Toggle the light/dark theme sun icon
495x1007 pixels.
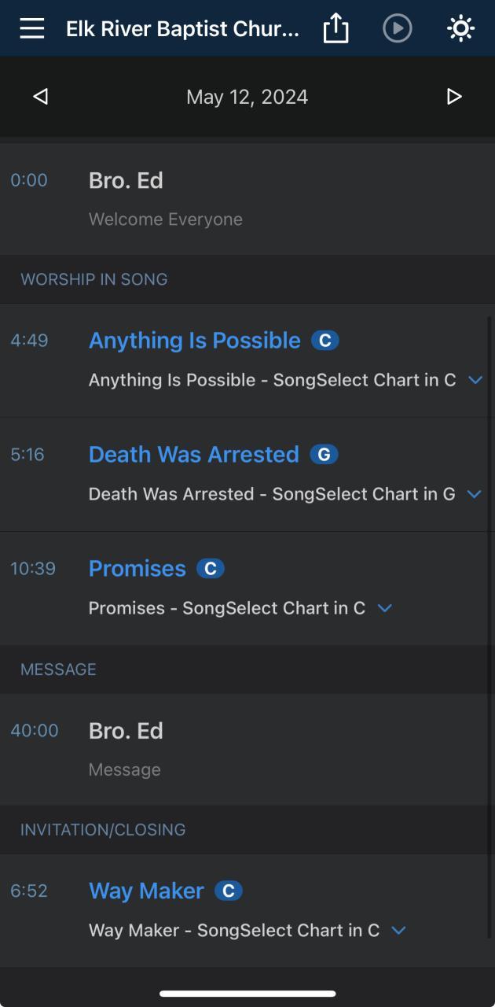460,29
